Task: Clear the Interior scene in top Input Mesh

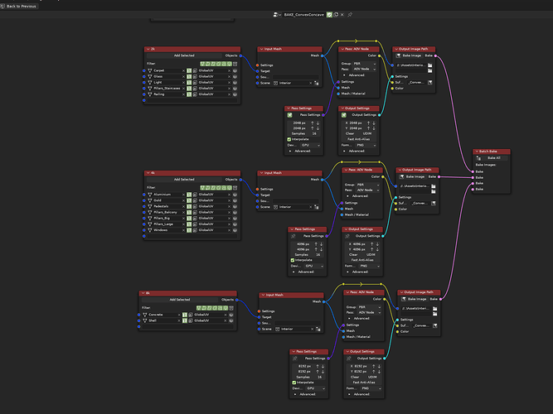Action: 311,83
